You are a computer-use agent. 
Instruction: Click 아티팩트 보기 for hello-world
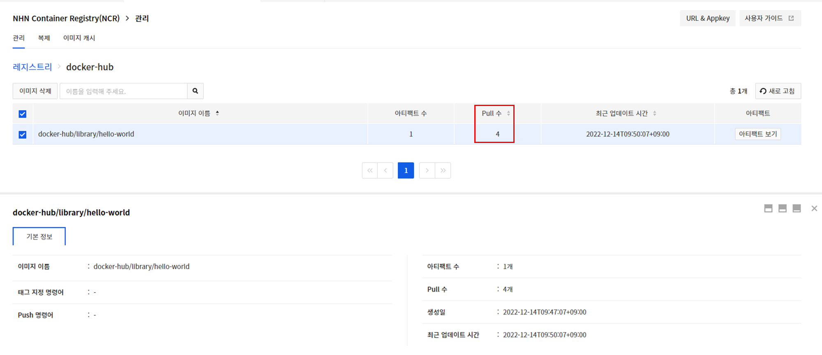point(758,134)
